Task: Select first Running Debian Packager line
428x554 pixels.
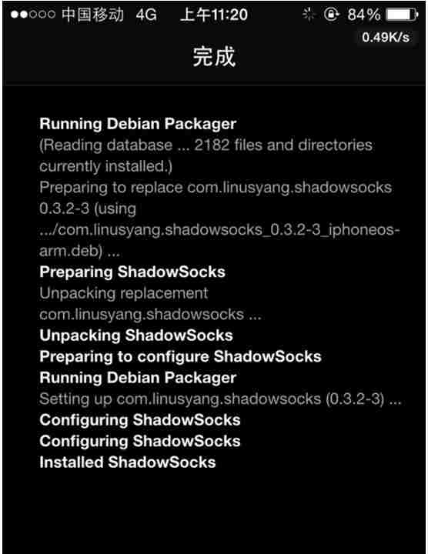Action: click(138, 124)
